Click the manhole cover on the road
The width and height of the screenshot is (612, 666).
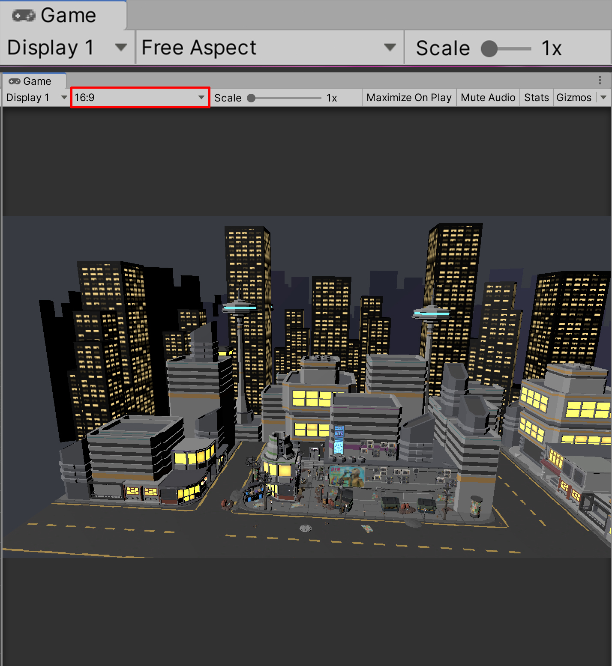click(x=306, y=528)
